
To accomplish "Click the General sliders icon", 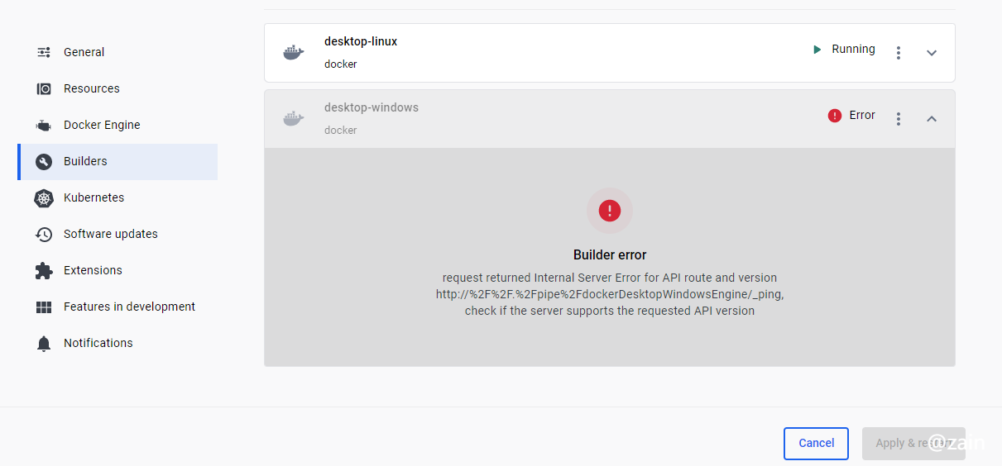I will pyautogui.click(x=44, y=52).
